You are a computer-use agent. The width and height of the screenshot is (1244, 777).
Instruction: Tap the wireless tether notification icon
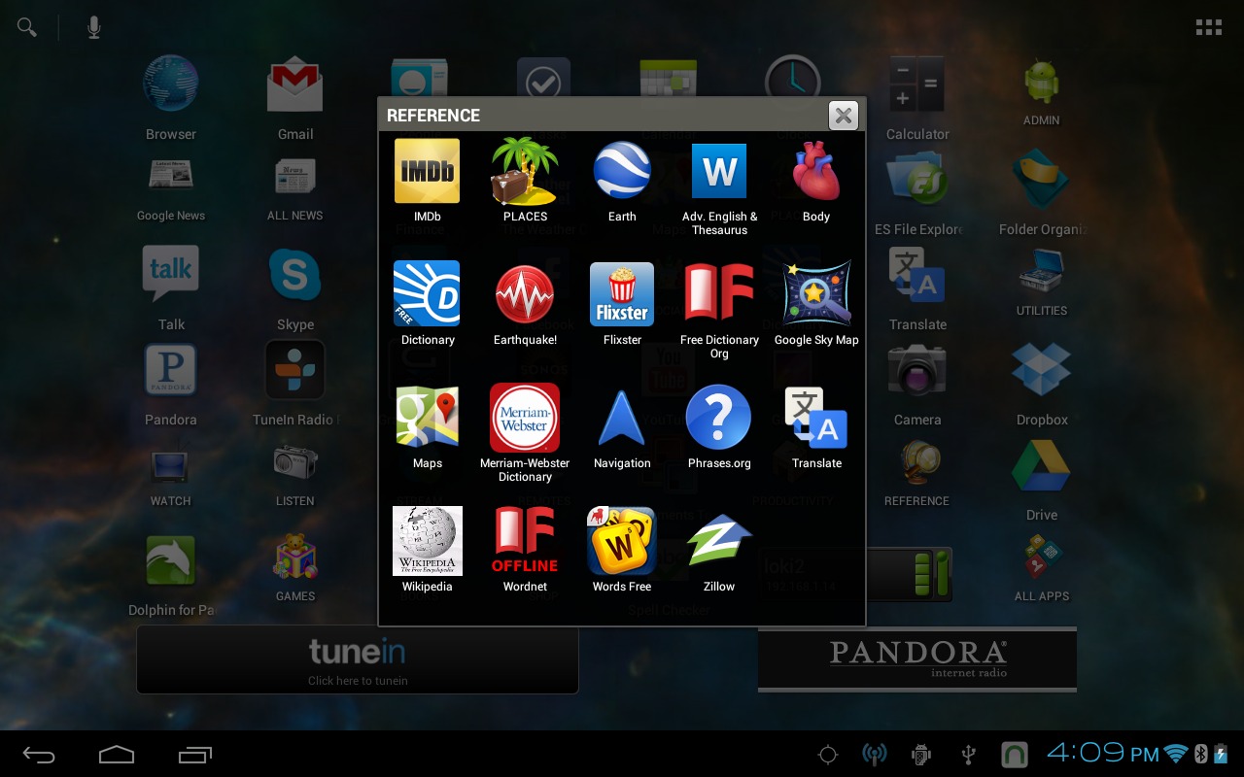[875, 755]
